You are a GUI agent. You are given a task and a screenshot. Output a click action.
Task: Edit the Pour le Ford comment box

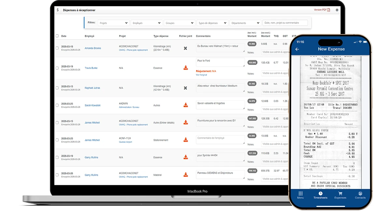(x=220, y=62)
